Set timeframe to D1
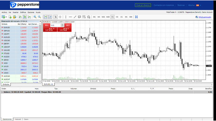The height and width of the screenshot is (121, 216). tap(122, 17)
